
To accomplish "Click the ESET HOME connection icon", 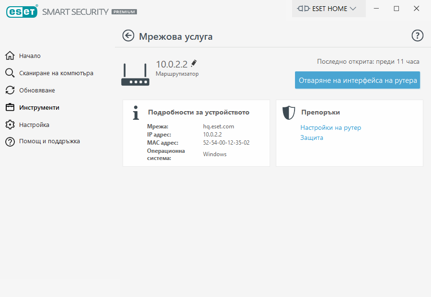I will point(304,9).
